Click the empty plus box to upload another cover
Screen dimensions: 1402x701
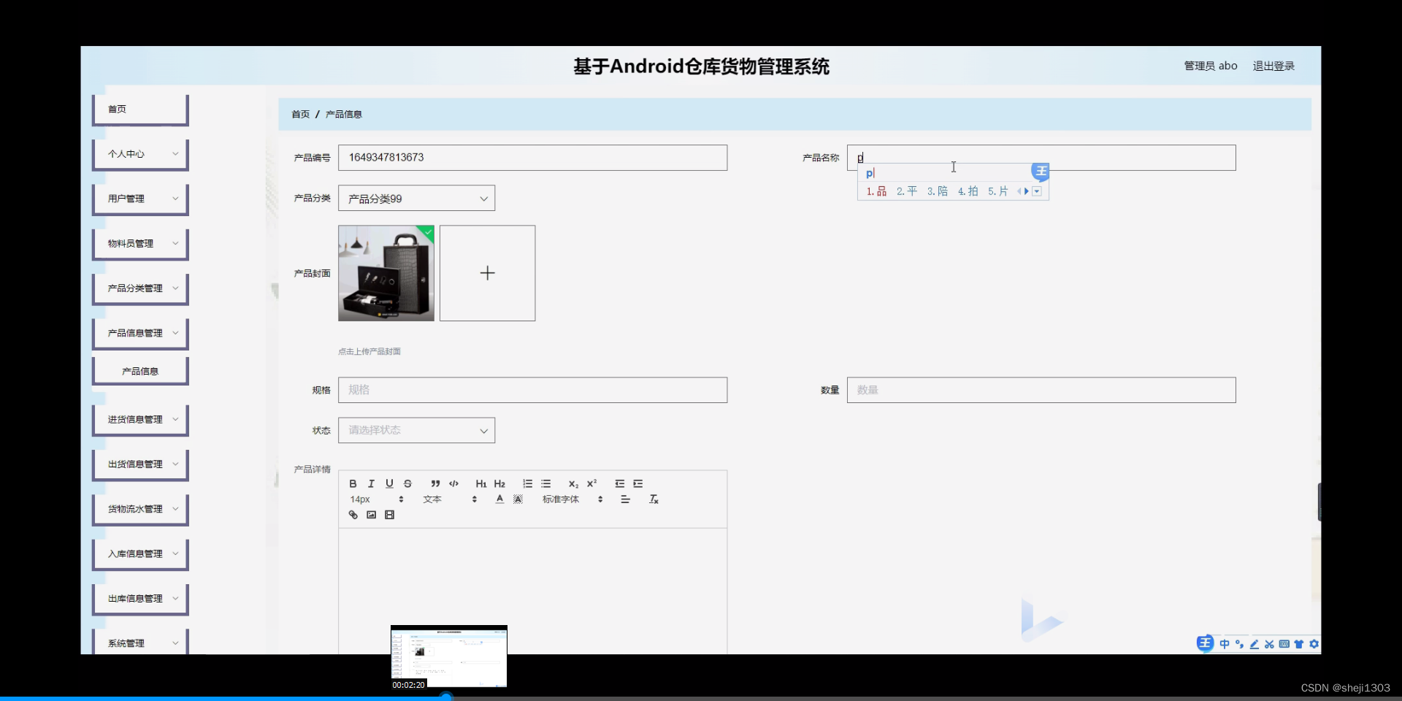[487, 272]
